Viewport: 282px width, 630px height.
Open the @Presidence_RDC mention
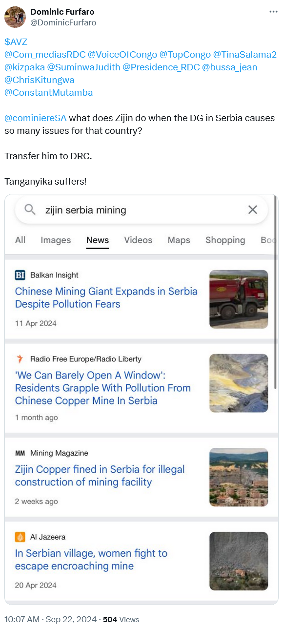click(161, 67)
